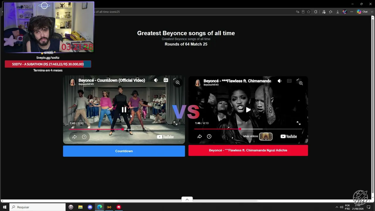375x211 pixels.
Task: Open the POR PTB2 language switcher
Action: click(347, 207)
